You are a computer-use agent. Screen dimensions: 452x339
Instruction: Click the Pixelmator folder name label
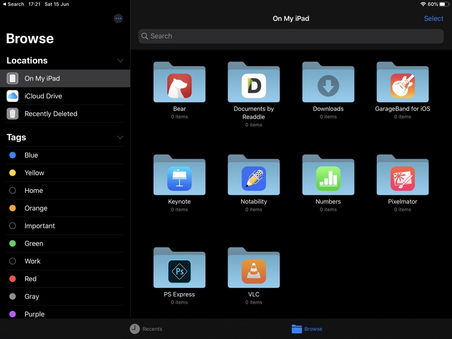pyautogui.click(x=402, y=201)
